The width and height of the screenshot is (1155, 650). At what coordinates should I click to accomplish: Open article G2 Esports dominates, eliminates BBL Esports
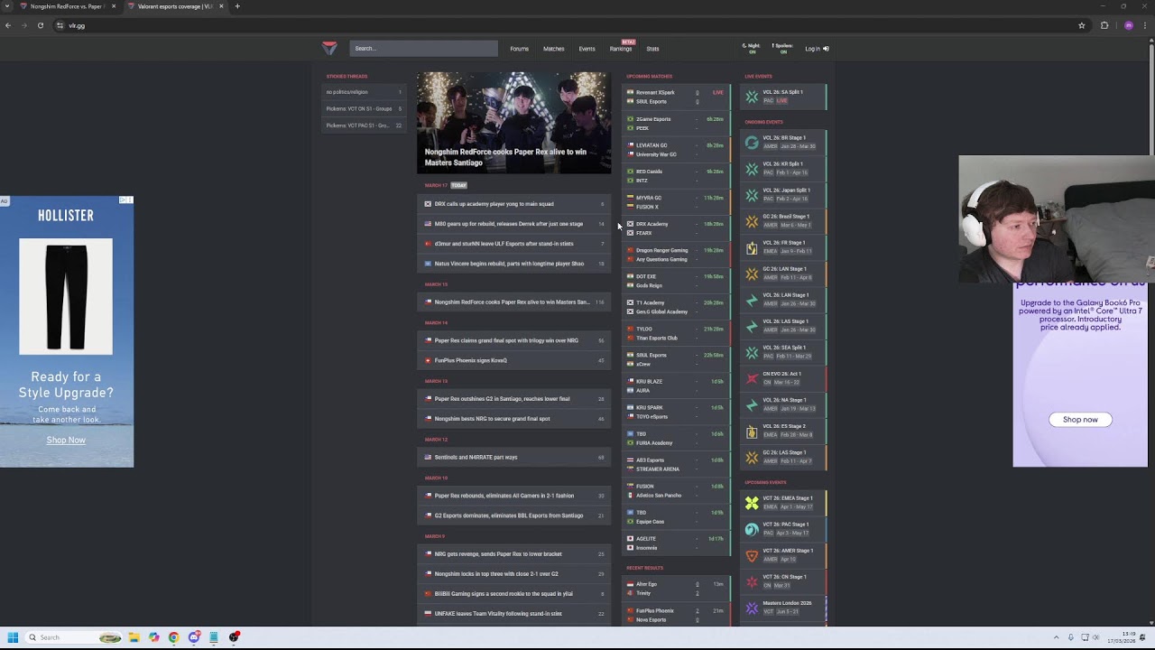click(514, 515)
